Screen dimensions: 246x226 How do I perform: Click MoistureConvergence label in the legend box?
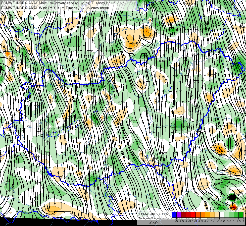154,218
